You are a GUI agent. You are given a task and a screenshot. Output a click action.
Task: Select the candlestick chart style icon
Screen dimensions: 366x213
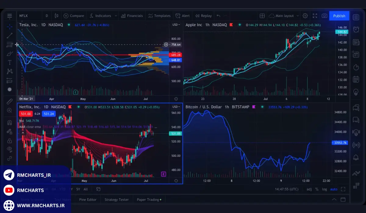coord(56,16)
